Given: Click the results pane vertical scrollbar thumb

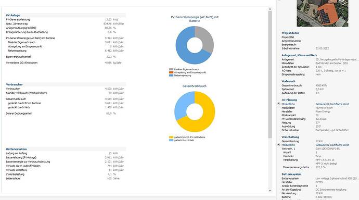Looking at the screenshot, I should tap(270, 74).
